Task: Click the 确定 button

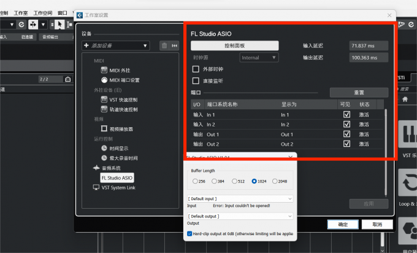Action: click(343, 224)
